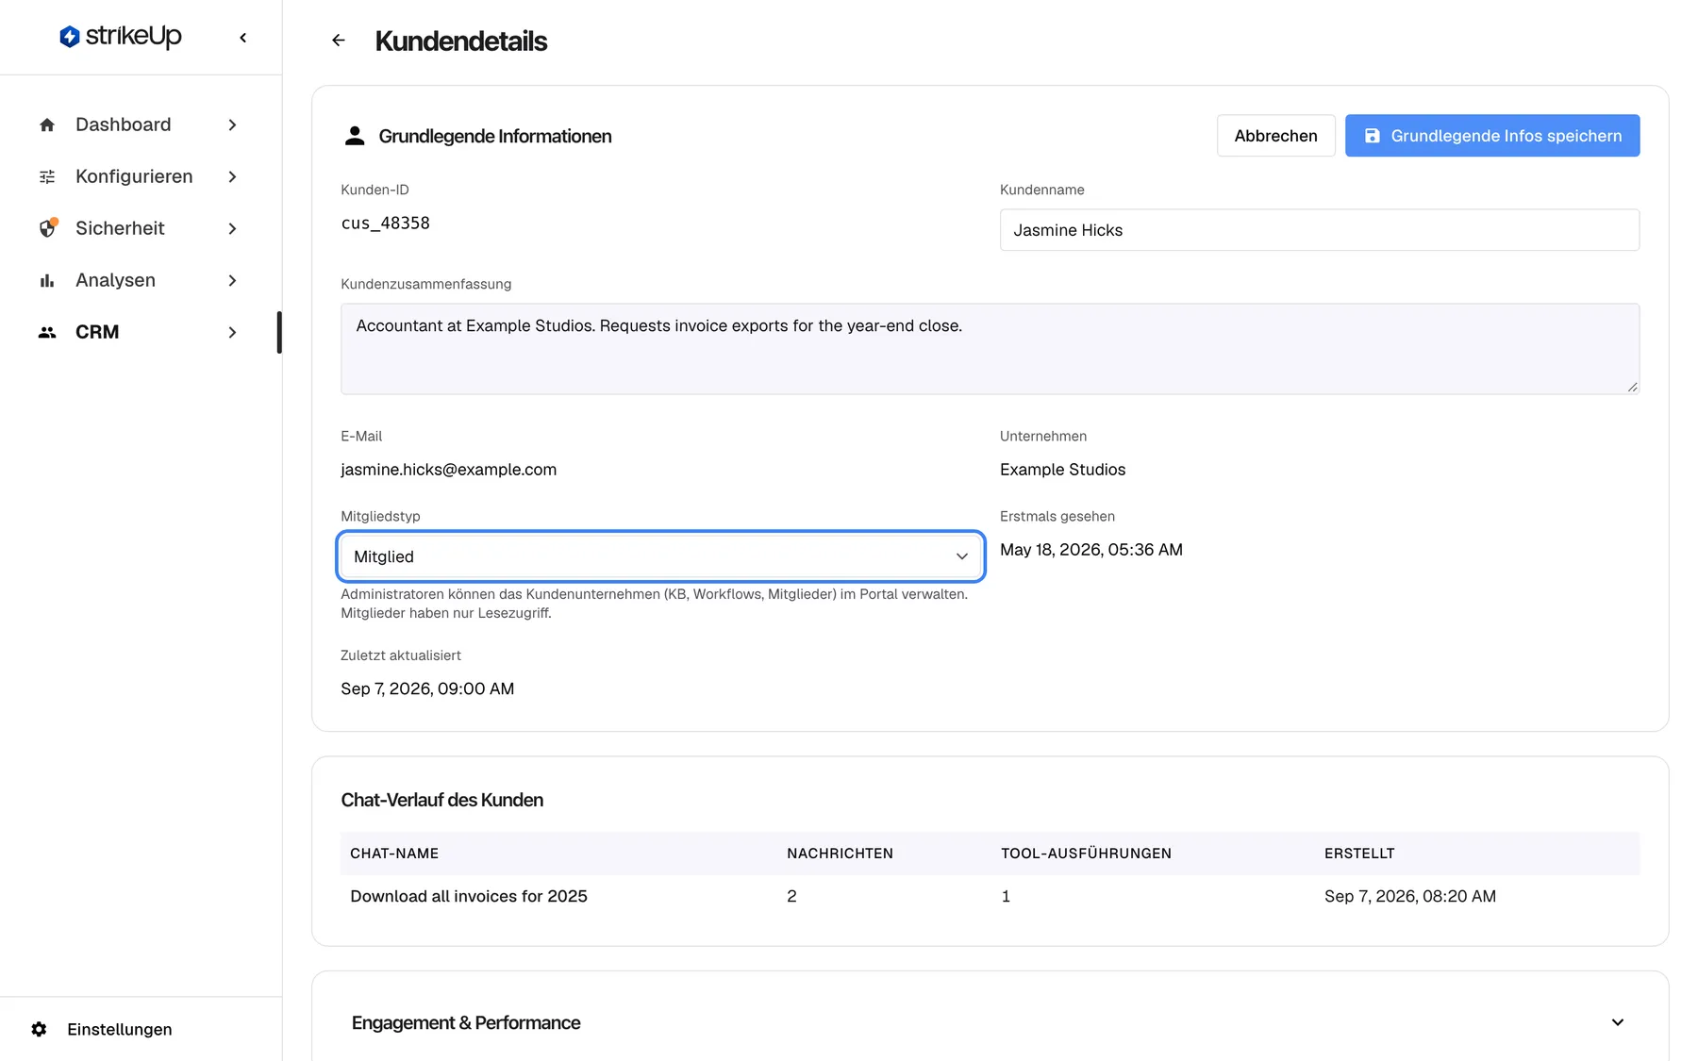Screen dimensions: 1698x1061
Task: Click the CRM people icon
Action: point(47,332)
